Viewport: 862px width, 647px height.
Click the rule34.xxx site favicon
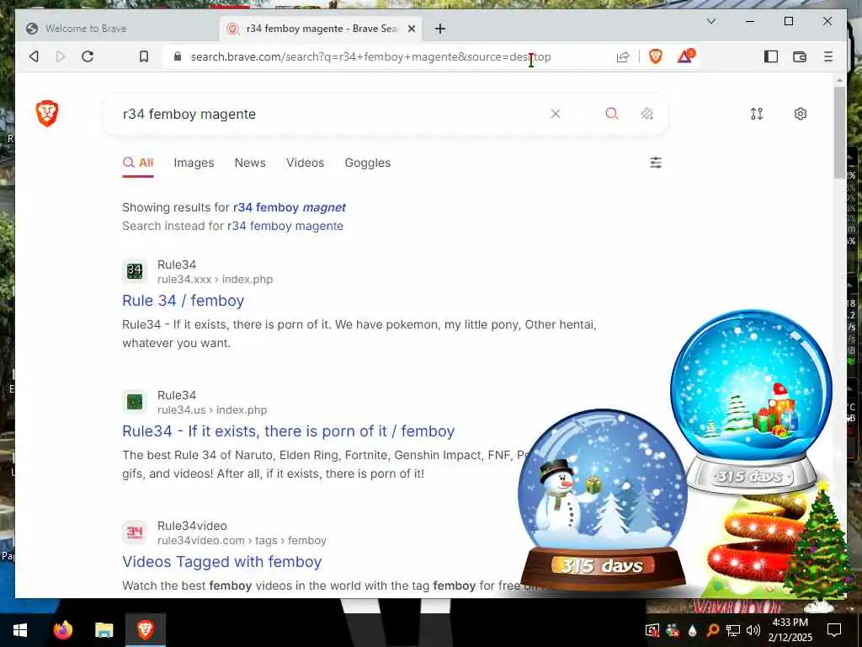135,271
